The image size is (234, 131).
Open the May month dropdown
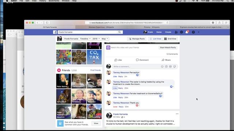pyautogui.click(x=105, y=39)
